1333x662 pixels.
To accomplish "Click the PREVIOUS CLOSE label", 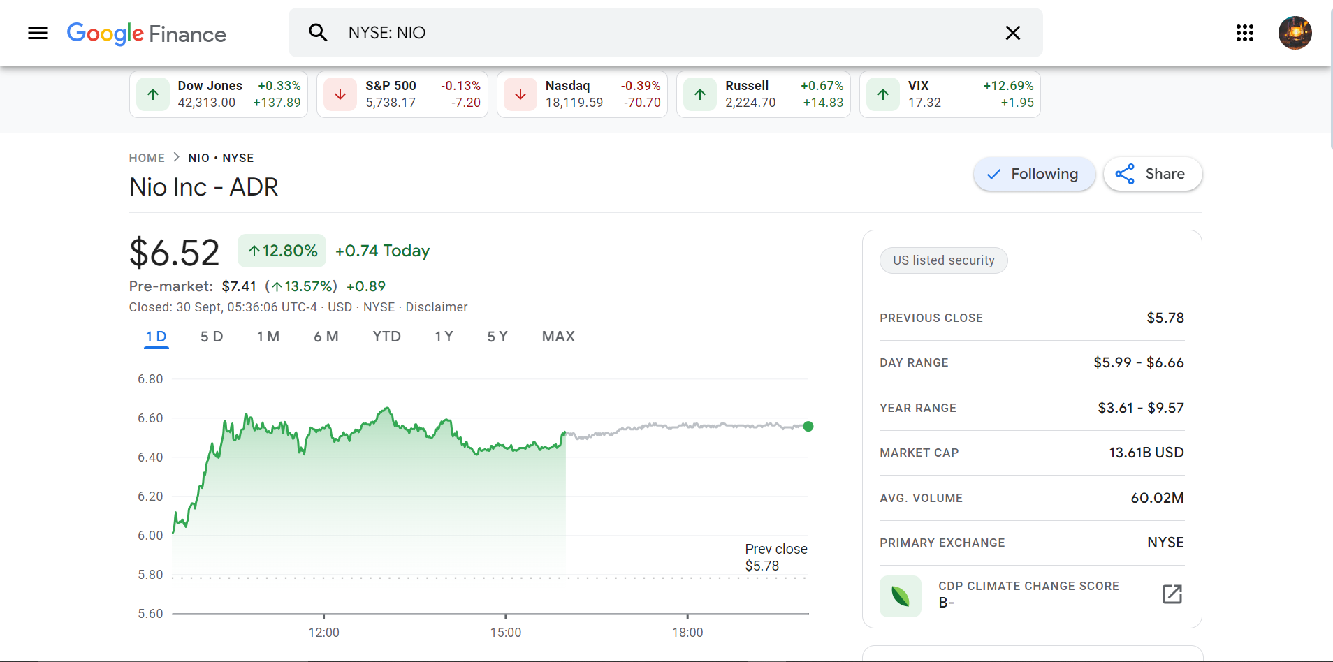I will 931,318.
